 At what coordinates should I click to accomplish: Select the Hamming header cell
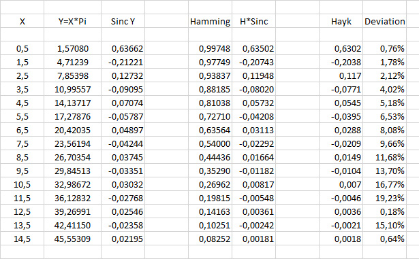(210, 21)
